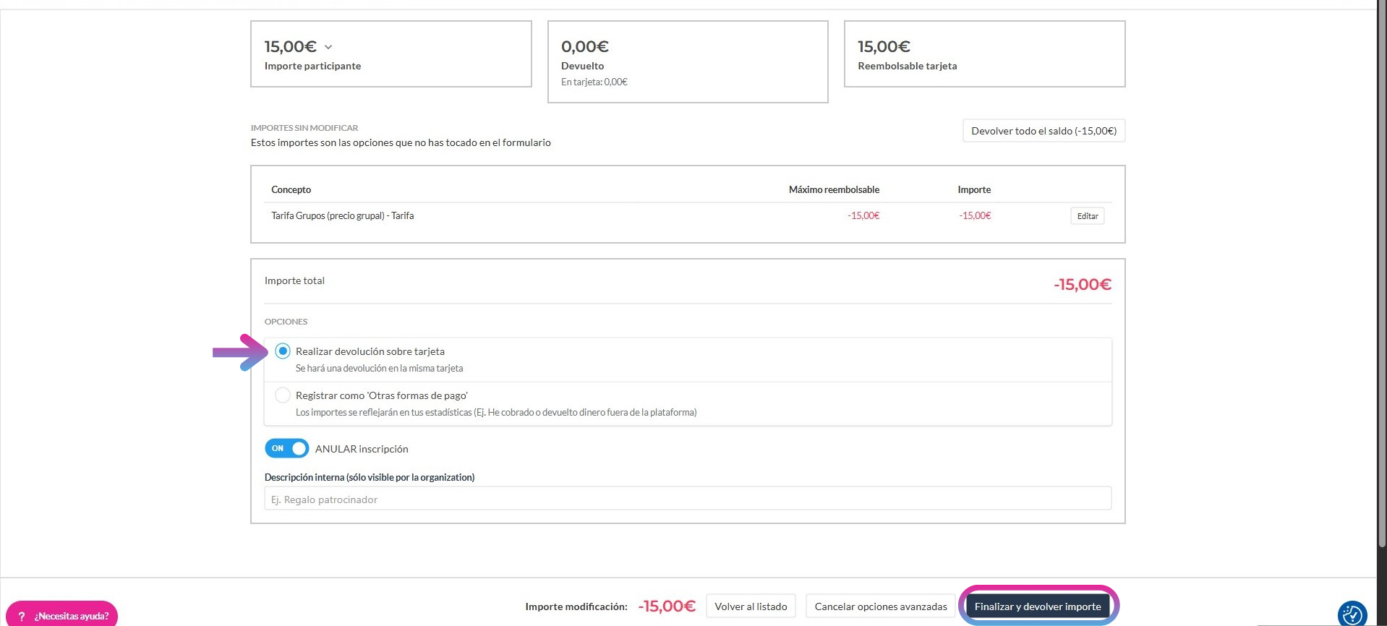
Task: Click the 'Importe total' label
Action: coord(294,280)
